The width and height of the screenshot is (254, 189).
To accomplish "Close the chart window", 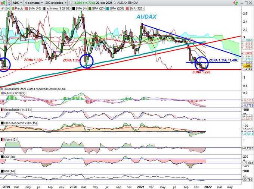I will (250, 3).
